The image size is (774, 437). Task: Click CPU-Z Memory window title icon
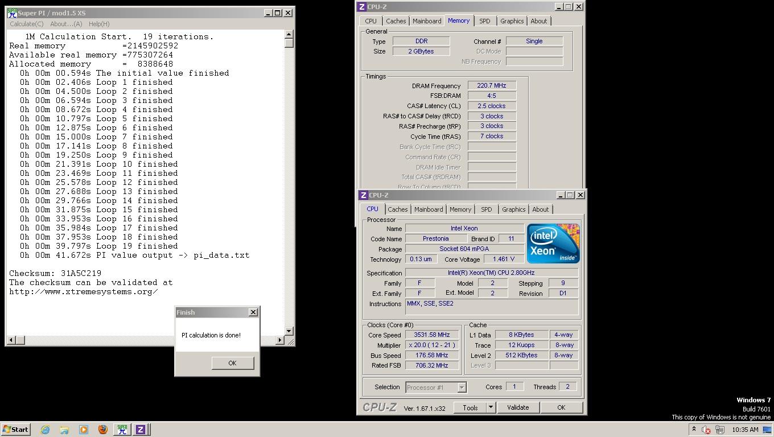point(361,7)
